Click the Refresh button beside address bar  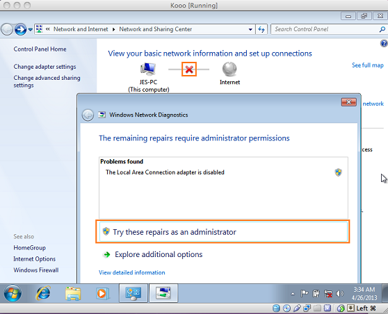coord(261,29)
